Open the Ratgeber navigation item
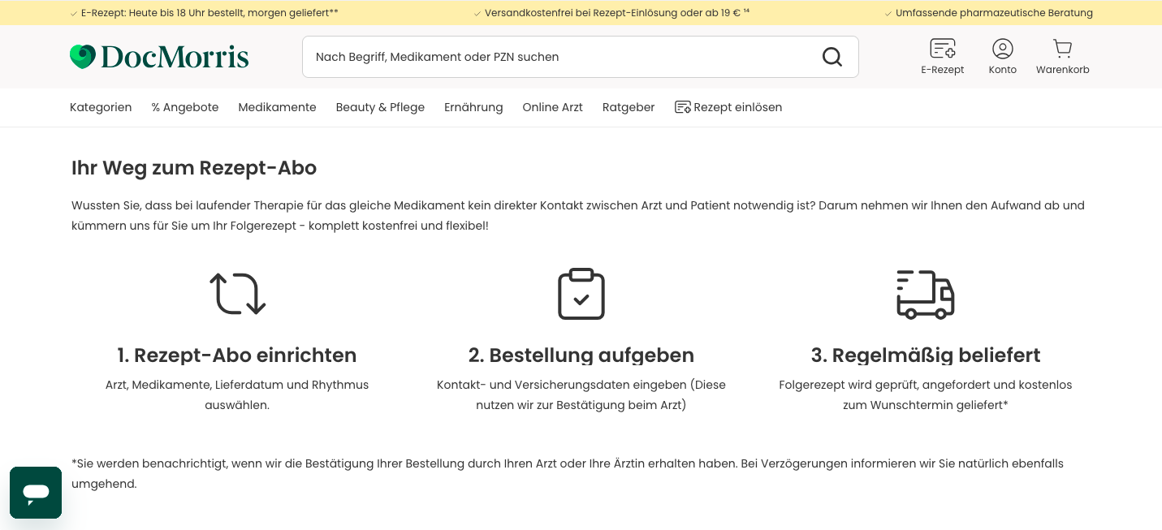This screenshot has width=1162, height=530. [629, 107]
